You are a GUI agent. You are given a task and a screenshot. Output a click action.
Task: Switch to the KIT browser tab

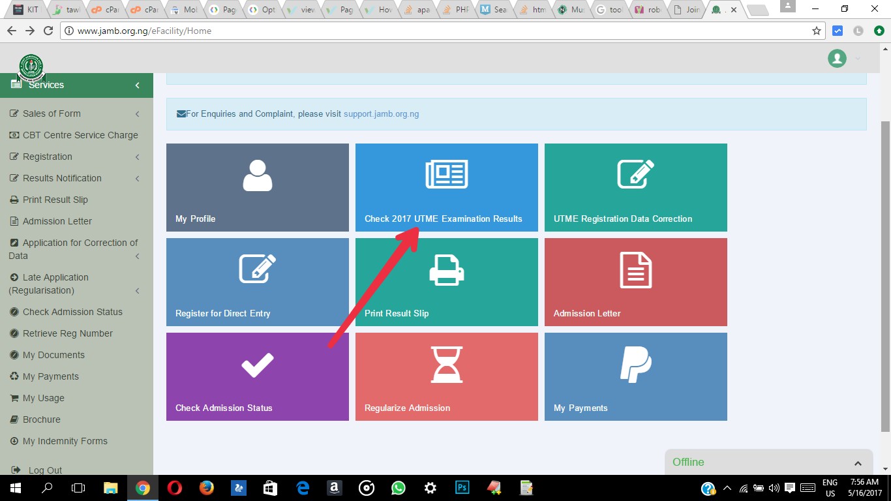pos(25,10)
